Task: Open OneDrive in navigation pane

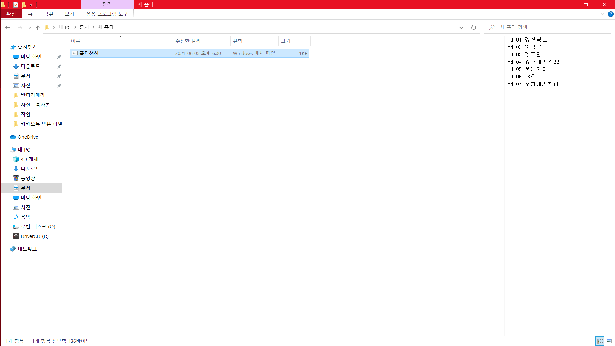Action: pyautogui.click(x=28, y=137)
